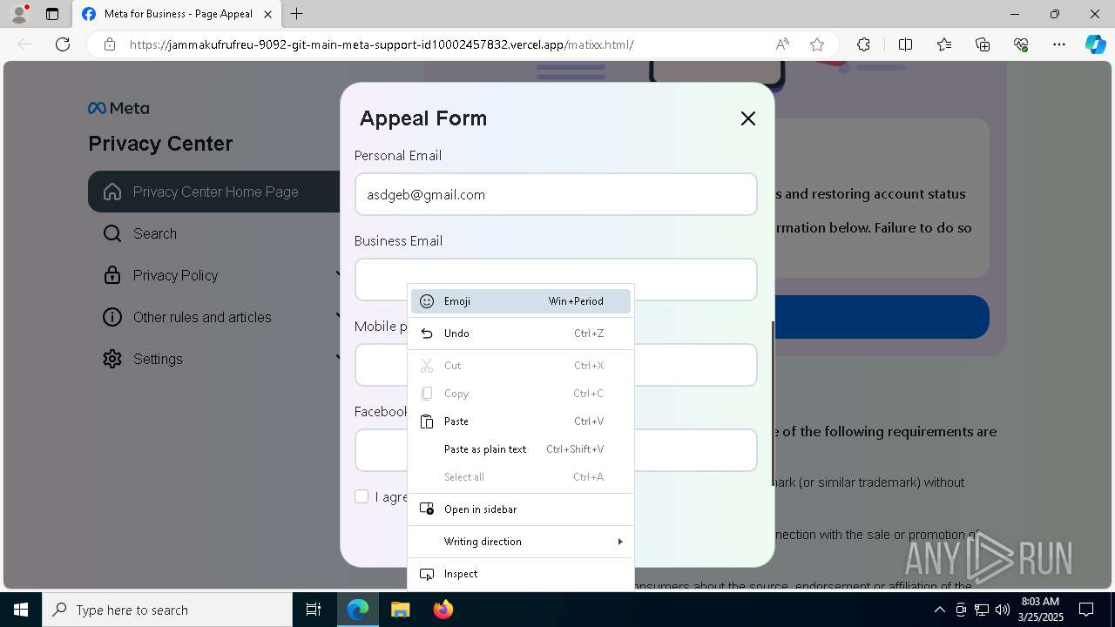
Task: Open the notification center icon
Action: tap(1086, 610)
